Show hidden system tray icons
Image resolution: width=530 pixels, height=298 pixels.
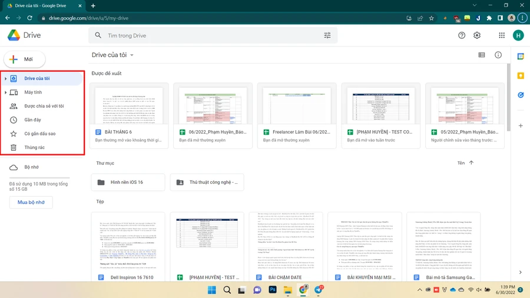click(419, 290)
